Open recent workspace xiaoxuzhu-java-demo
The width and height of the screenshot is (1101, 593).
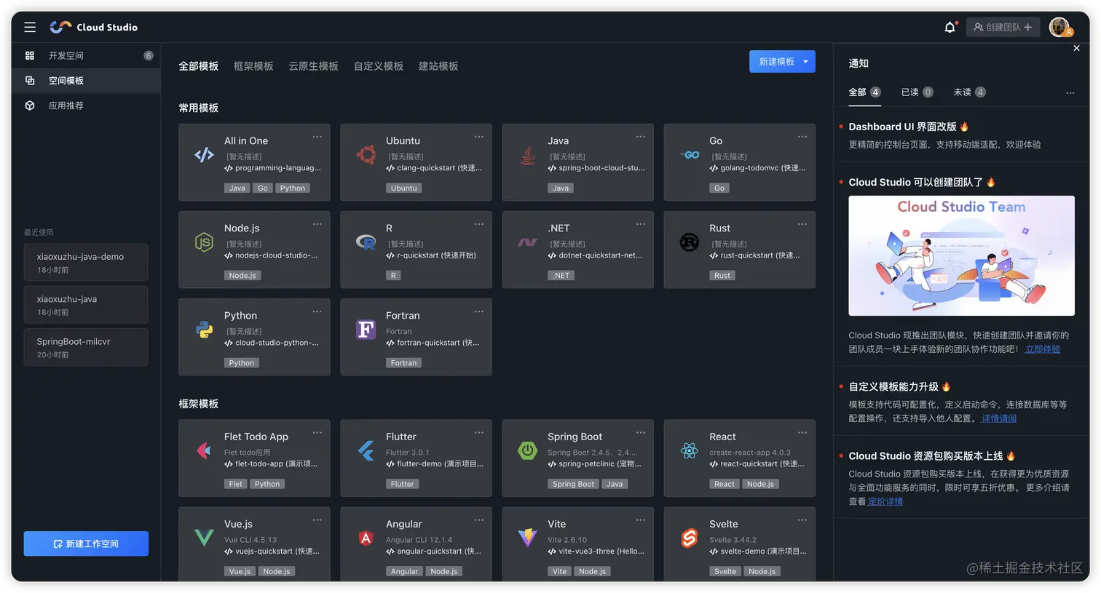click(x=86, y=262)
